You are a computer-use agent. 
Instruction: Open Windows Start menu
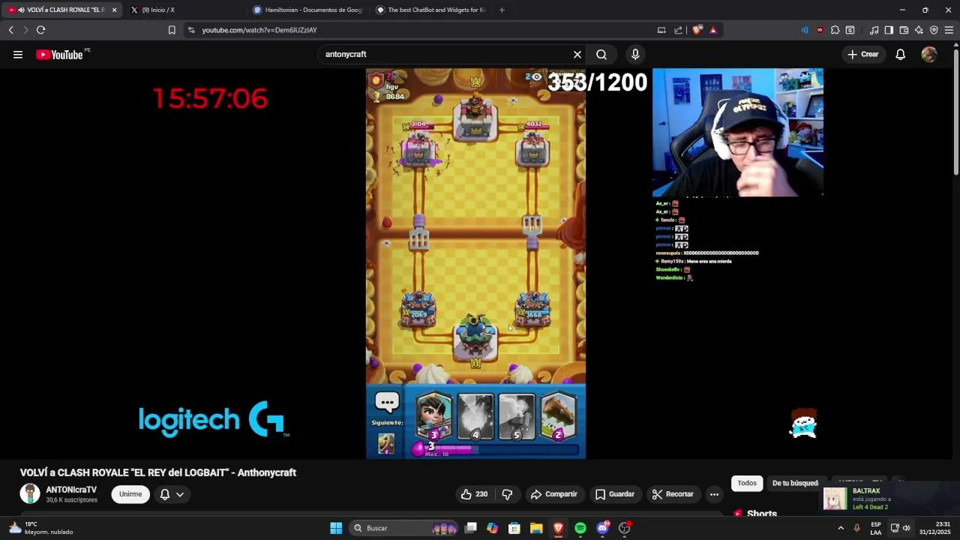coord(336,528)
